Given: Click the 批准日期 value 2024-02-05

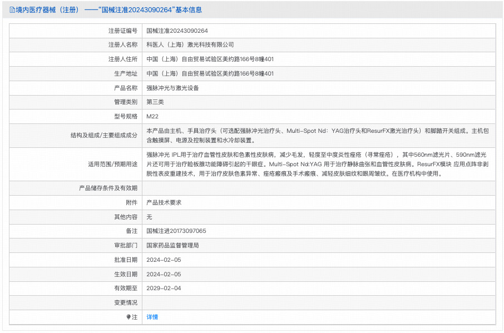Looking at the screenshot, I should click(164, 260).
